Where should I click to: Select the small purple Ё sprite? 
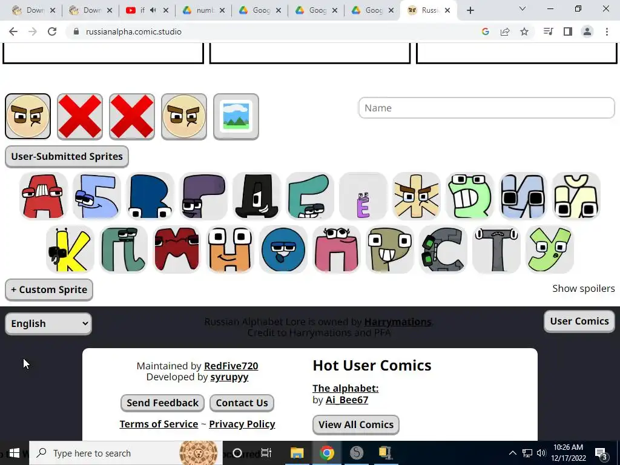pyautogui.click(x=363, y=196)
